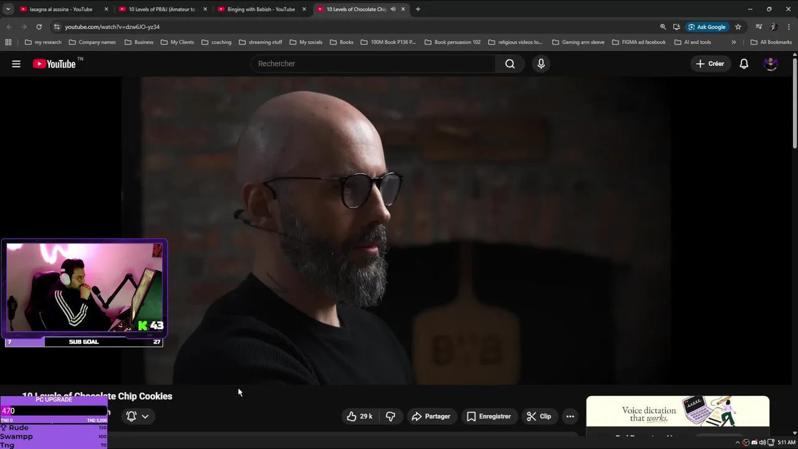Mute the tab via speaker icon

click(393, 9)
